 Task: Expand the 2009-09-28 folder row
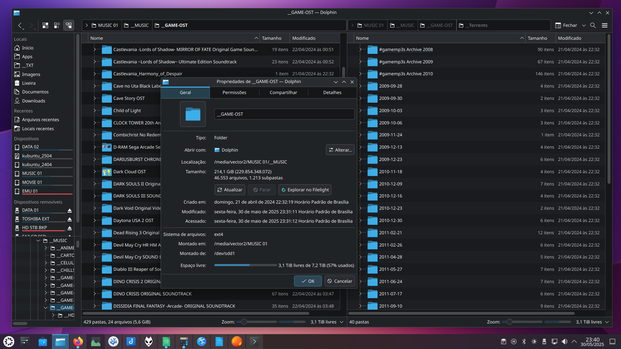pyautogui.click(x=360, y=86)
